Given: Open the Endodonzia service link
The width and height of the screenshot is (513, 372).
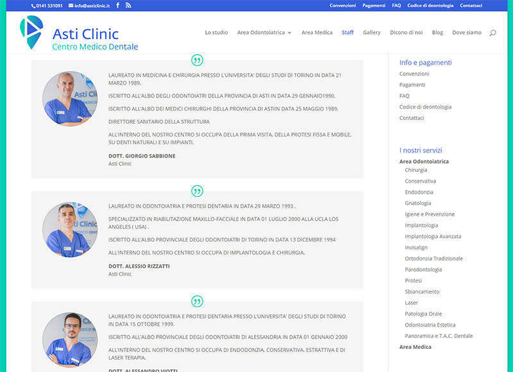Looking at the screenshot, I should [419, 192].
